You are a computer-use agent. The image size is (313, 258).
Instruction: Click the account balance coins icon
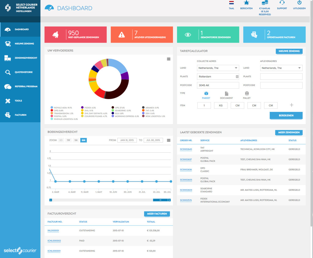pyautogui.click(x=264, y=3)
